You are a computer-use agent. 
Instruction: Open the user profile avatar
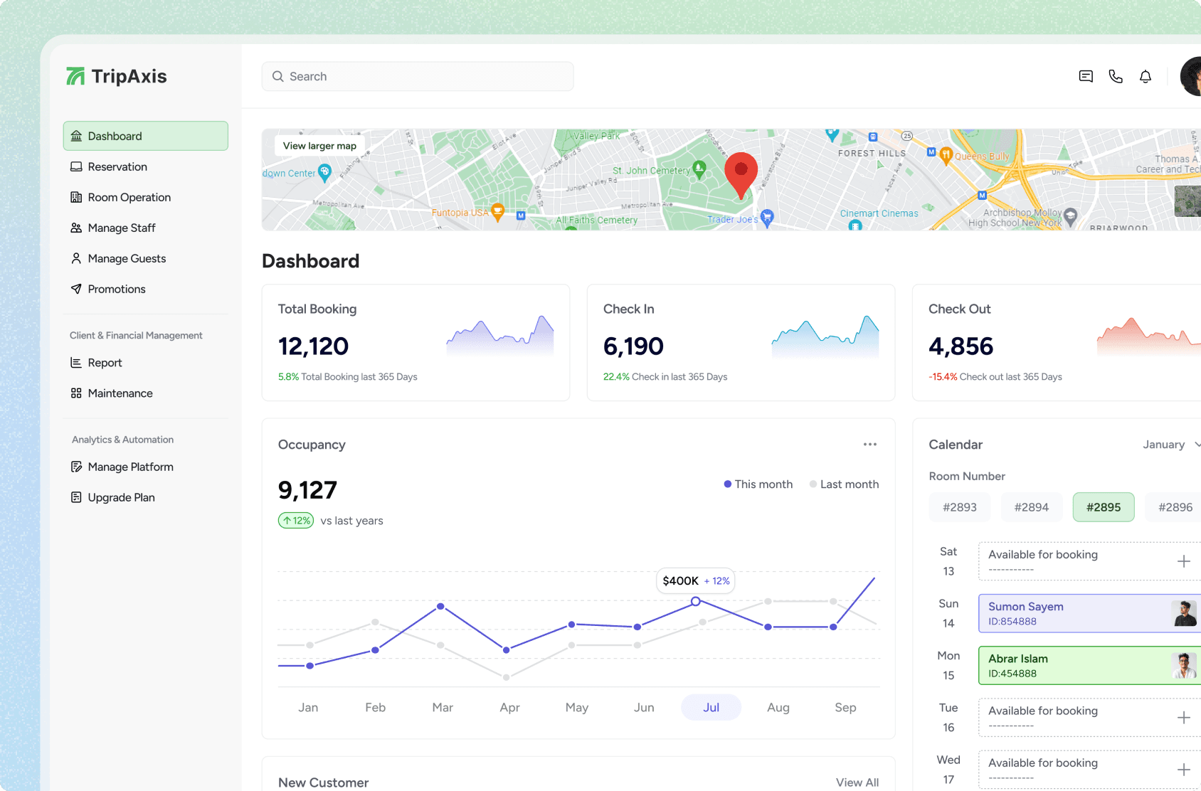coord(1191,76)
